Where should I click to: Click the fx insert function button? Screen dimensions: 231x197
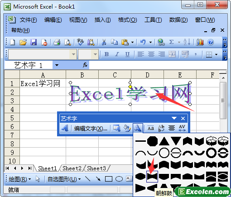[85, 65]
